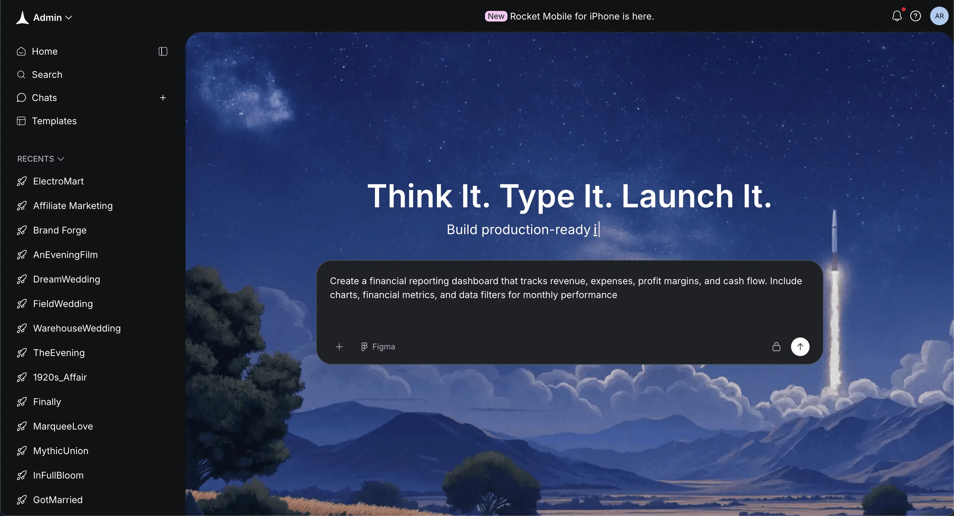Start a new chat with the plus icon
Image resolution: width=954 pixels, height=516 pixels.
pyautogui.click(x=163, y=98)
